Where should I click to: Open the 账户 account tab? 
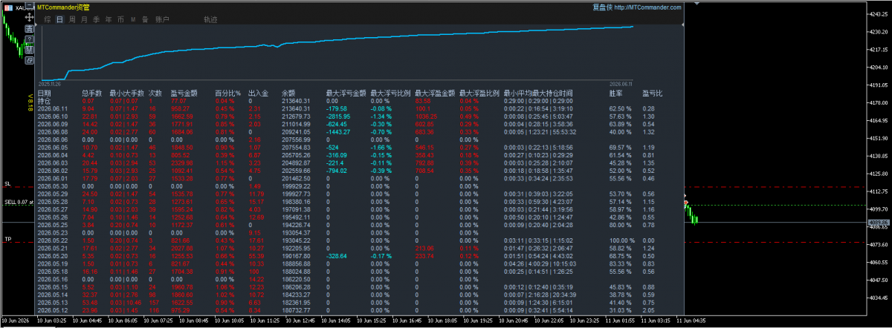[x=162, y=19]
